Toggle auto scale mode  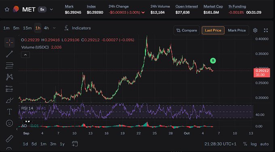pos(264,144)
